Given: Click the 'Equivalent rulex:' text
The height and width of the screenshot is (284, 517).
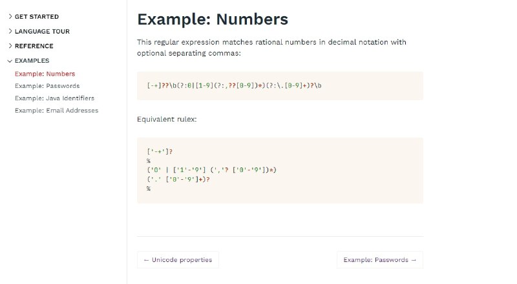Looking at the screenshot, I should [x=167, y=119].
